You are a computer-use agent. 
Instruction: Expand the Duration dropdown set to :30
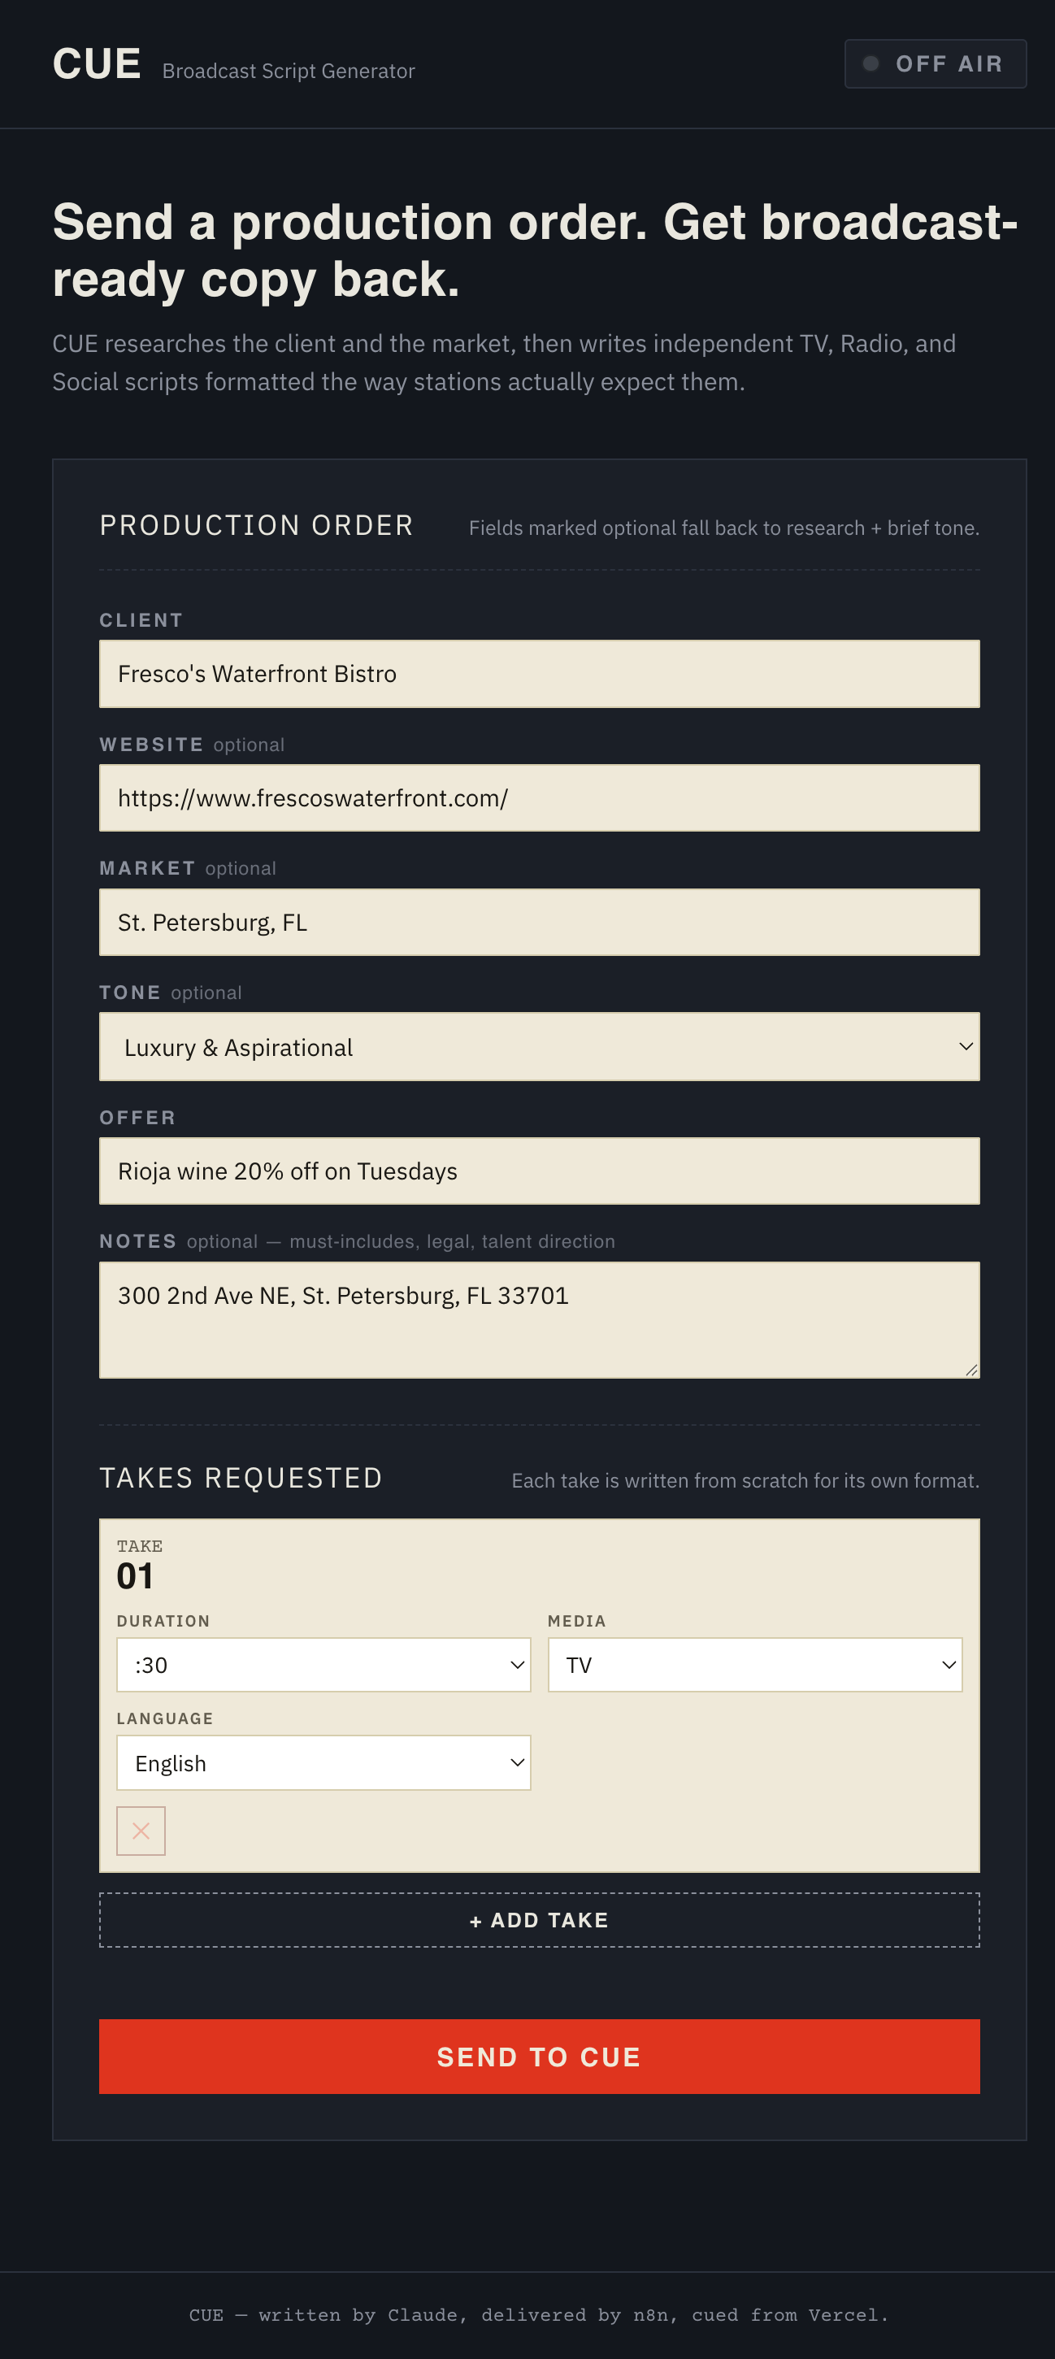[x=323, y=1665]
